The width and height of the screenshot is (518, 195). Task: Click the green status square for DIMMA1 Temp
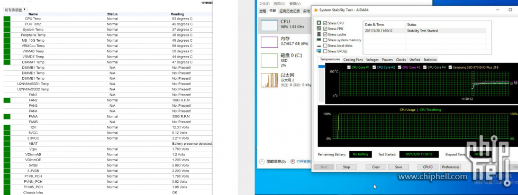[6, 62]
